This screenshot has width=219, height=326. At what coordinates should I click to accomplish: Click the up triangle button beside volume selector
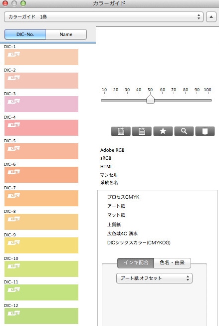[x=211, y=17]
